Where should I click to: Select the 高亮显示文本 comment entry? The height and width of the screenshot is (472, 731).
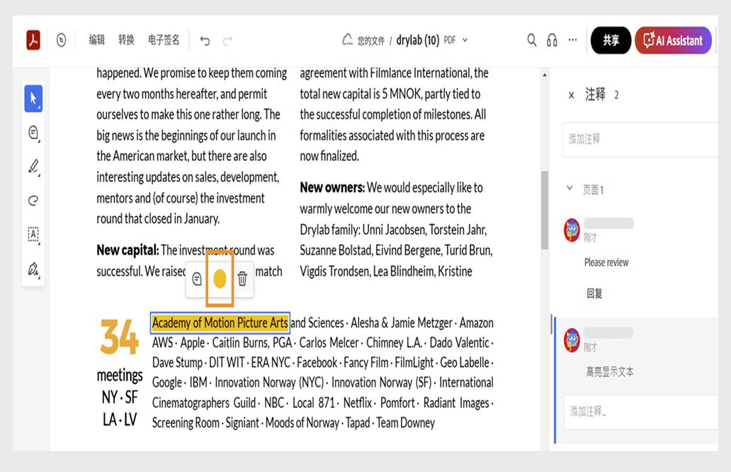[610, 372]
